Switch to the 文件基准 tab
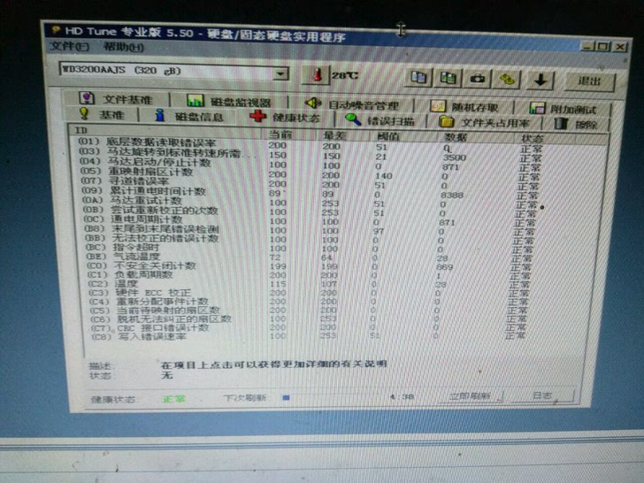 click(x=116, y=99)
